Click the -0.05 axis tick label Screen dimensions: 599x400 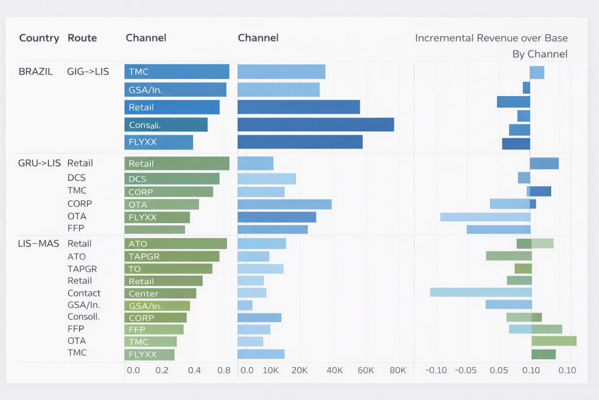[466, 370]
